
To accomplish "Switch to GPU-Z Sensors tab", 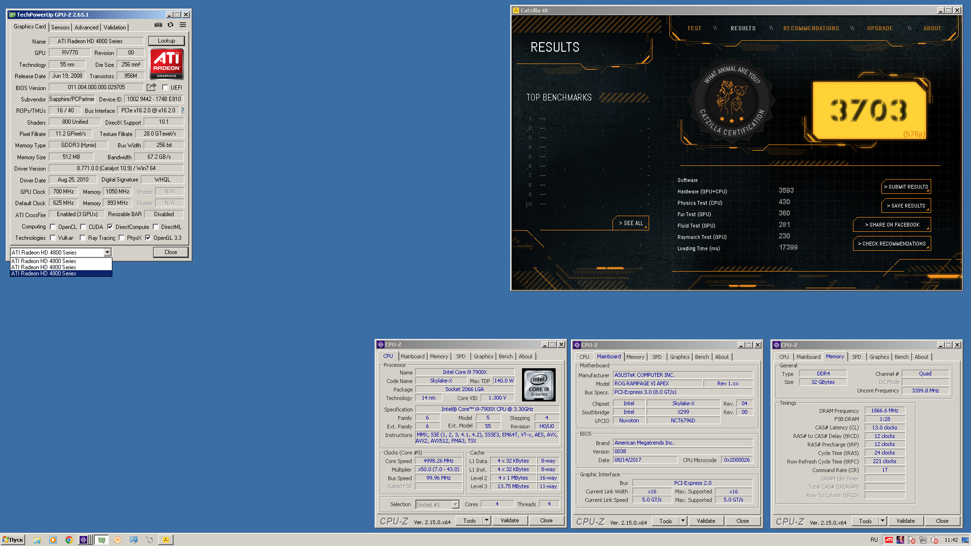I will [60, 27].
